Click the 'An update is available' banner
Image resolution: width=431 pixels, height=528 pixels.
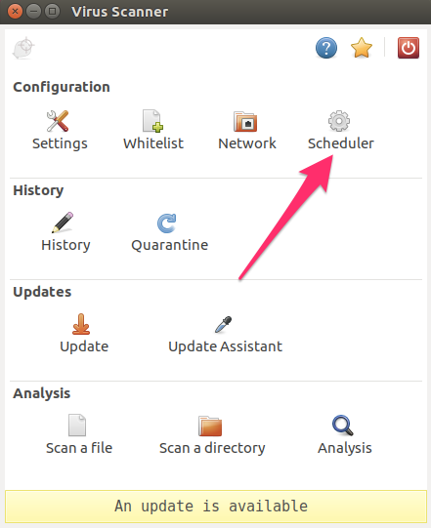coord(216,507)
